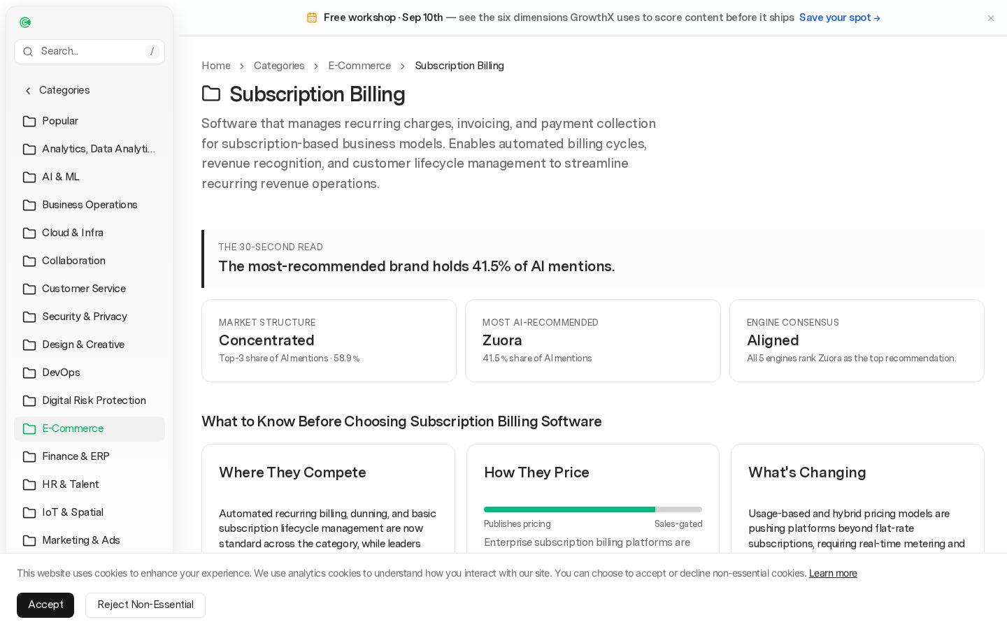
Task: Click the Home breadcrumb link
Action: (x=216, y=66)
